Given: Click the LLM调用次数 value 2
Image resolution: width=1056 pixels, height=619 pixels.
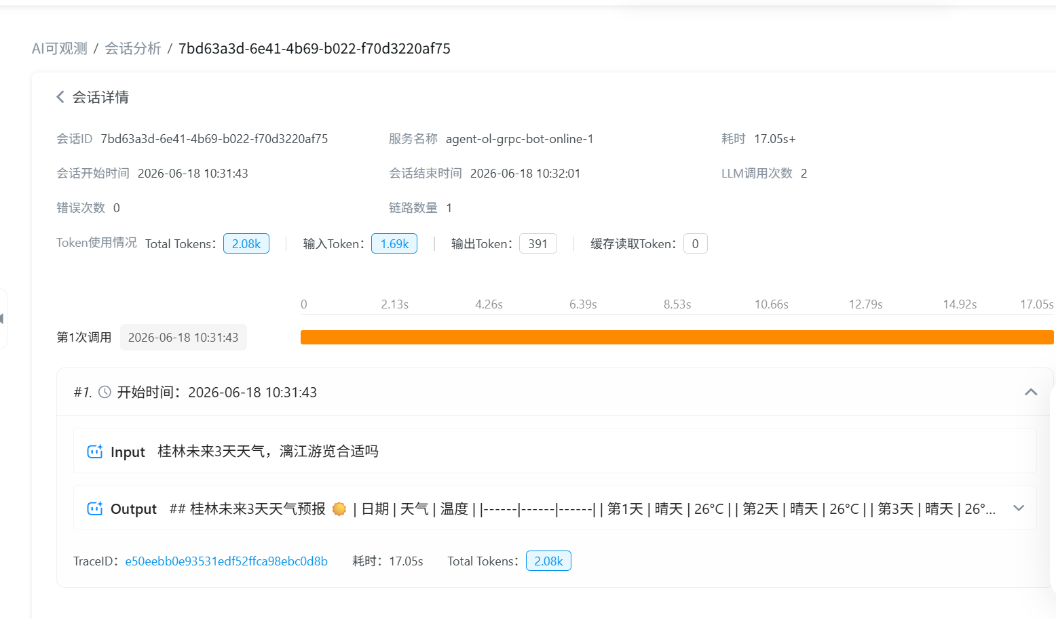Looking at the screenshot, I should pos(804,174).
